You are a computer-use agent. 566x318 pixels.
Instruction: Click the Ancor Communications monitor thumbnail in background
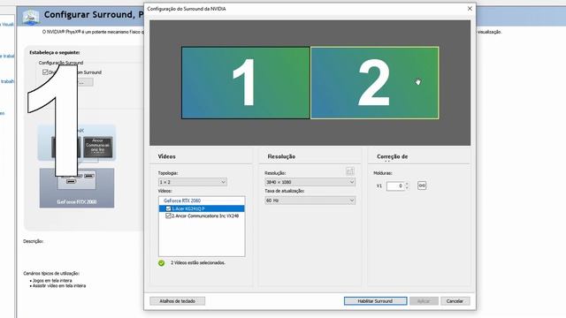click(x=98, y=147)
